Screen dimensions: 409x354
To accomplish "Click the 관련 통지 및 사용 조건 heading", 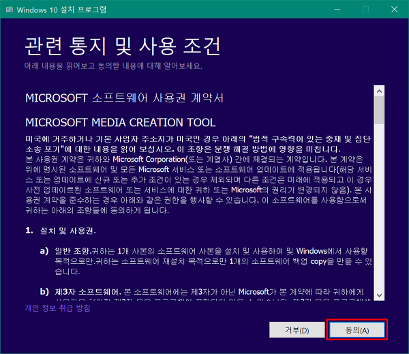I will tap(123, 46).
